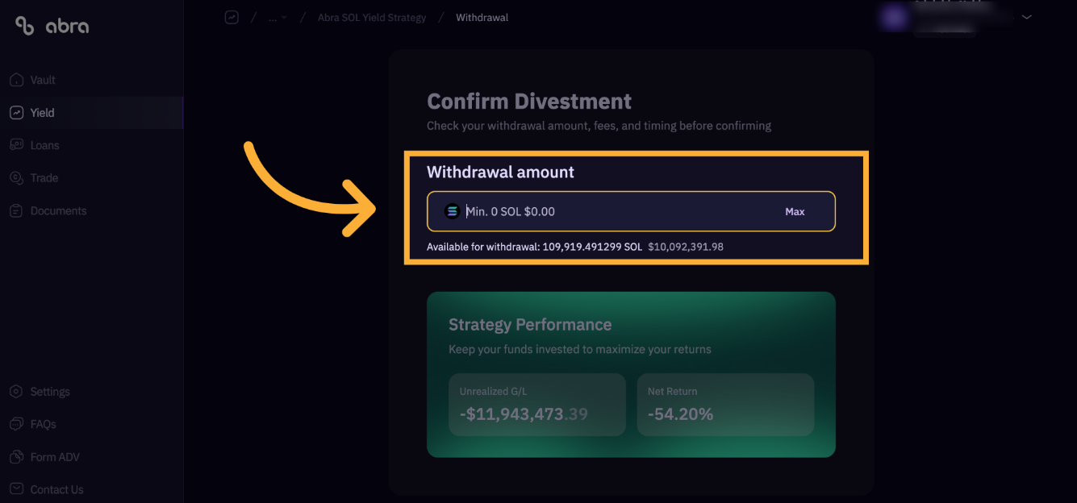Open the Documents icon in sidebar
The width and height of the screenshot is (1077, 503).
click(16, 210)
